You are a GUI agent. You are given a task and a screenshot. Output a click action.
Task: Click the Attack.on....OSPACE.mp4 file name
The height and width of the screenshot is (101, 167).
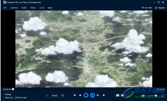click(16, 98)
